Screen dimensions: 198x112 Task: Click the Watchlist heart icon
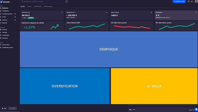[1, 23]
